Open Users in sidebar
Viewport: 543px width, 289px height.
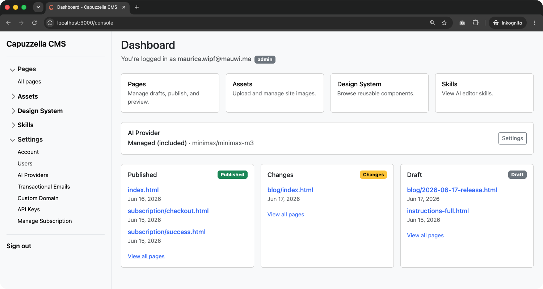tap(25, 164)
